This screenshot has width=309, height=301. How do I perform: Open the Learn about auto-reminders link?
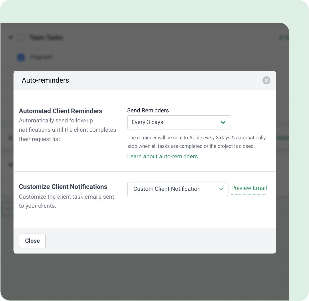coord(162,156)
